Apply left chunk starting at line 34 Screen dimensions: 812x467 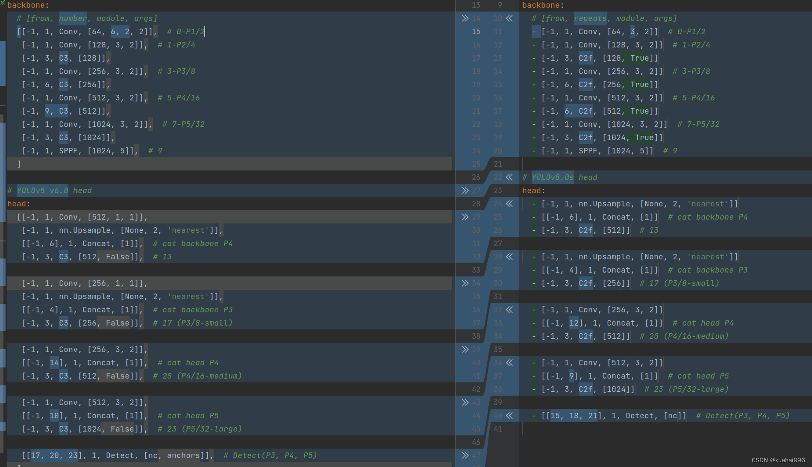pos(465,283)
